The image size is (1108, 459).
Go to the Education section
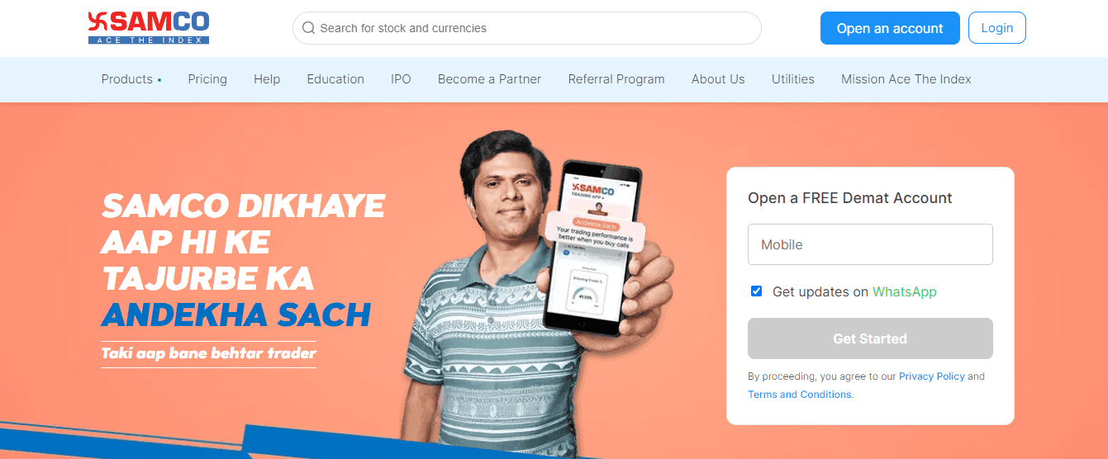[x=335, y=79]
